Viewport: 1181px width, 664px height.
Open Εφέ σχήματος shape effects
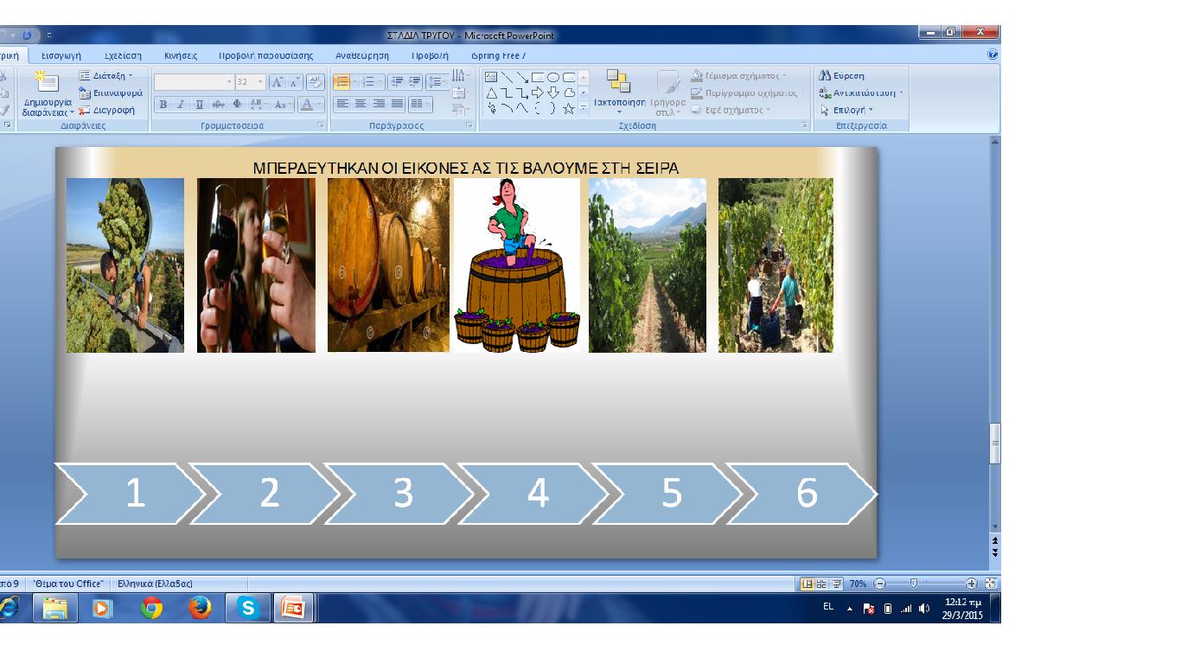(731, 111)
